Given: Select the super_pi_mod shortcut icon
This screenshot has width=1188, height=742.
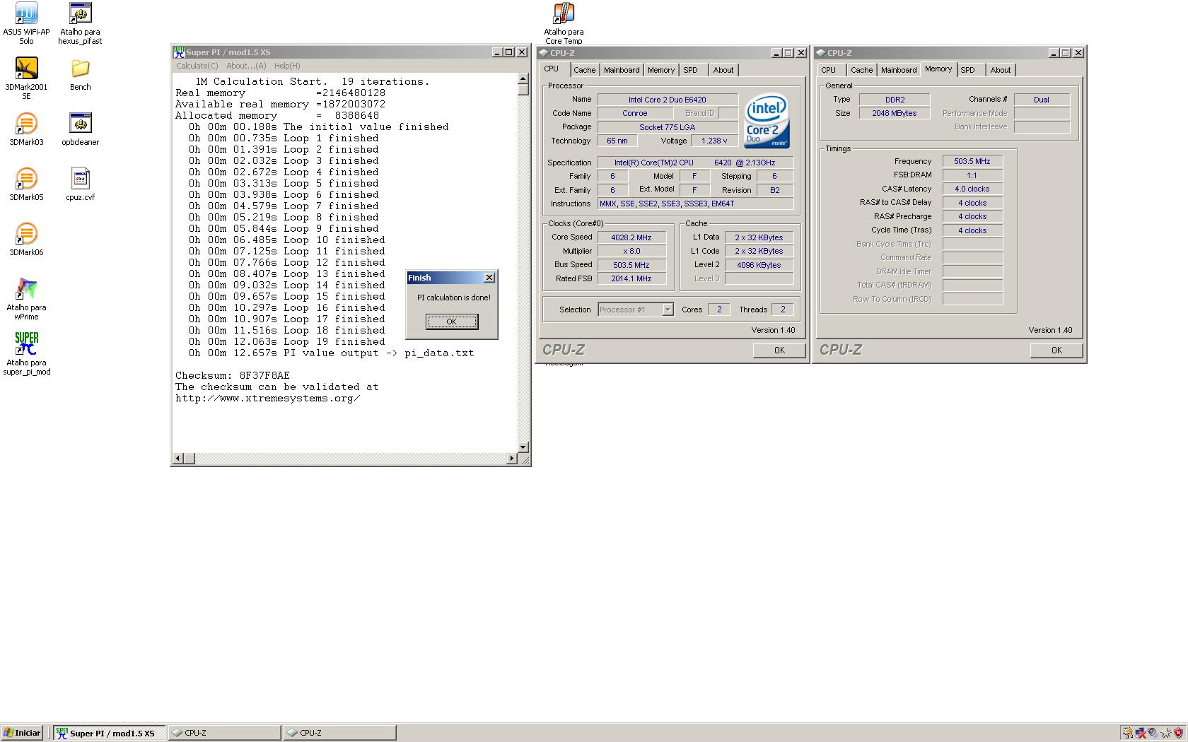Looking at the screenshot, I should click(x=26, y=354).
